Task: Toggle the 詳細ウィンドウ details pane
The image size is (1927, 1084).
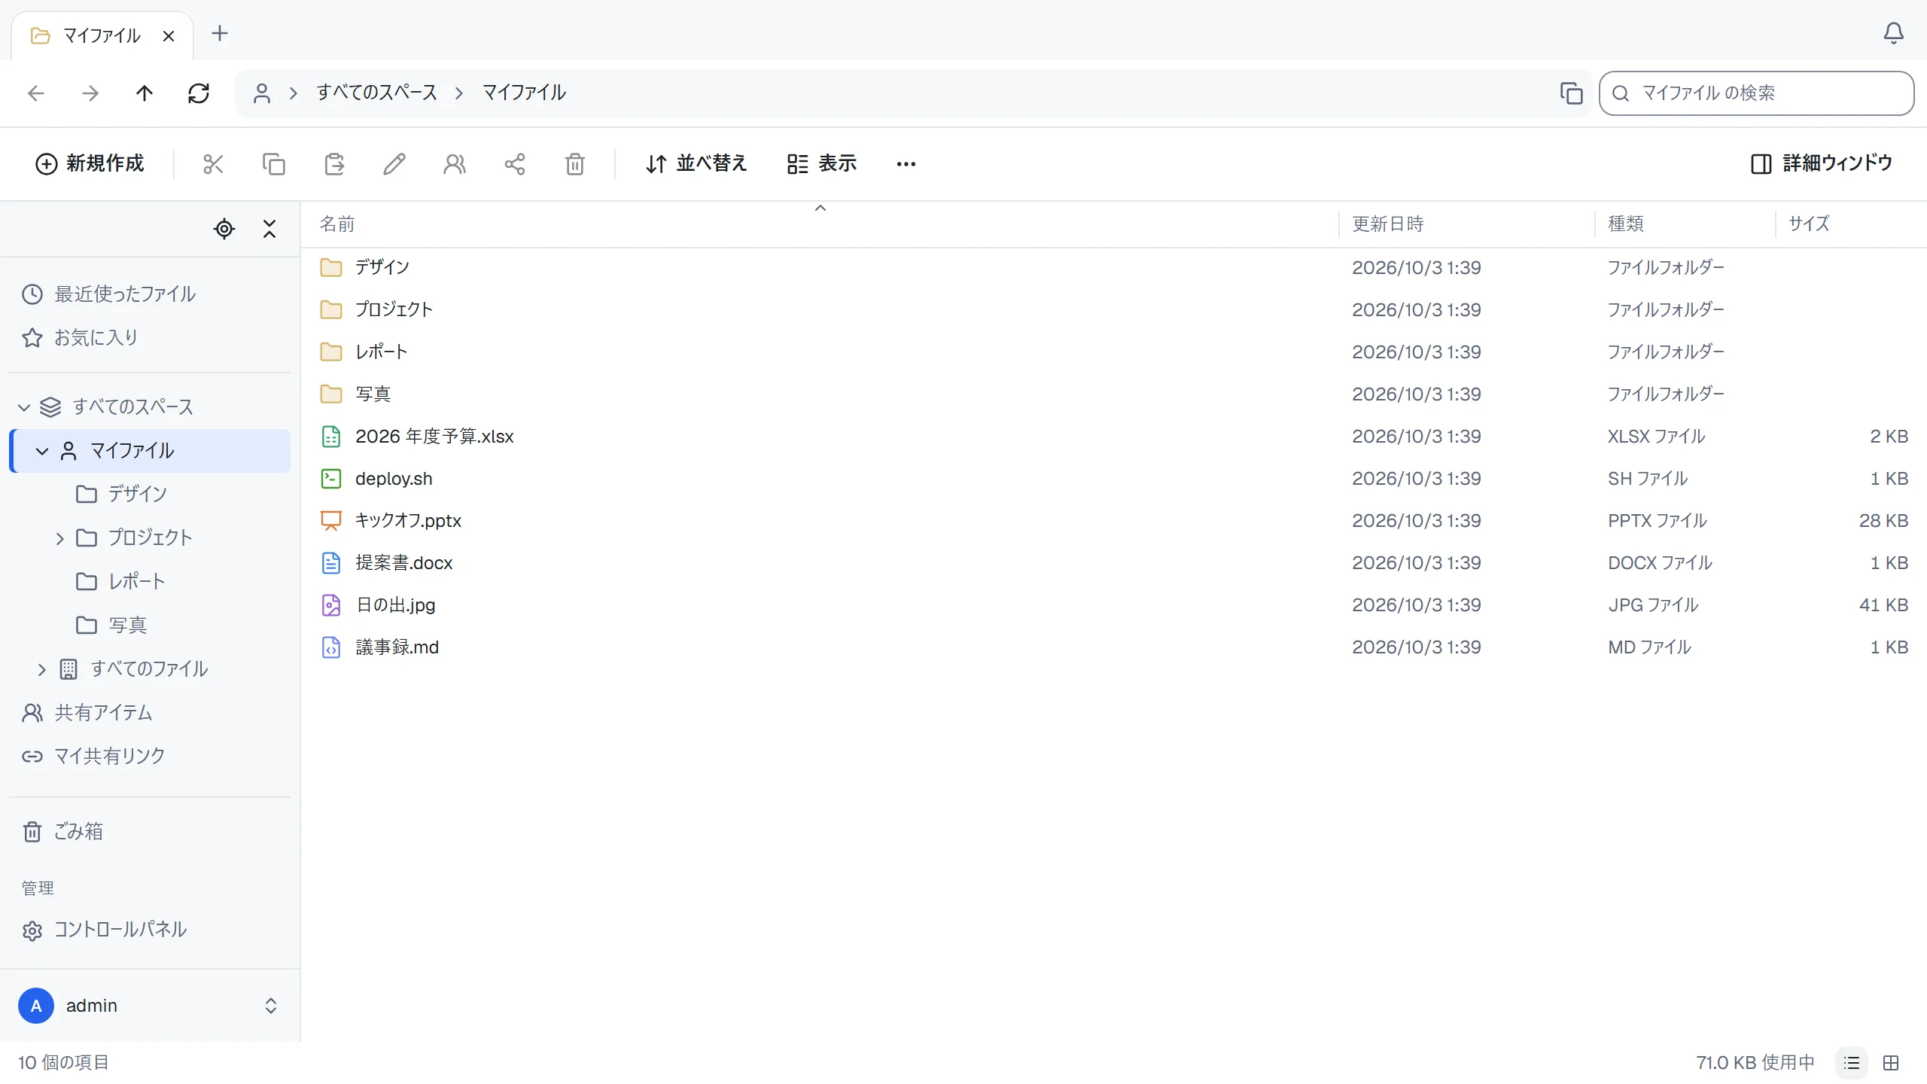Action: coord(1821,163)
